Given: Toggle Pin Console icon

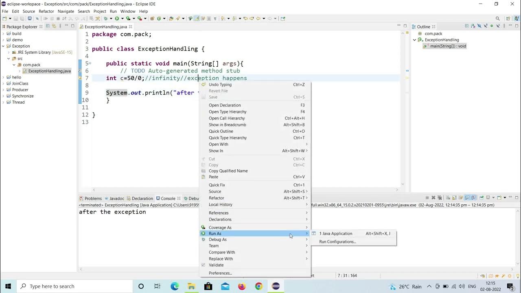Looking at the screenshot, I should coord(482,197).
